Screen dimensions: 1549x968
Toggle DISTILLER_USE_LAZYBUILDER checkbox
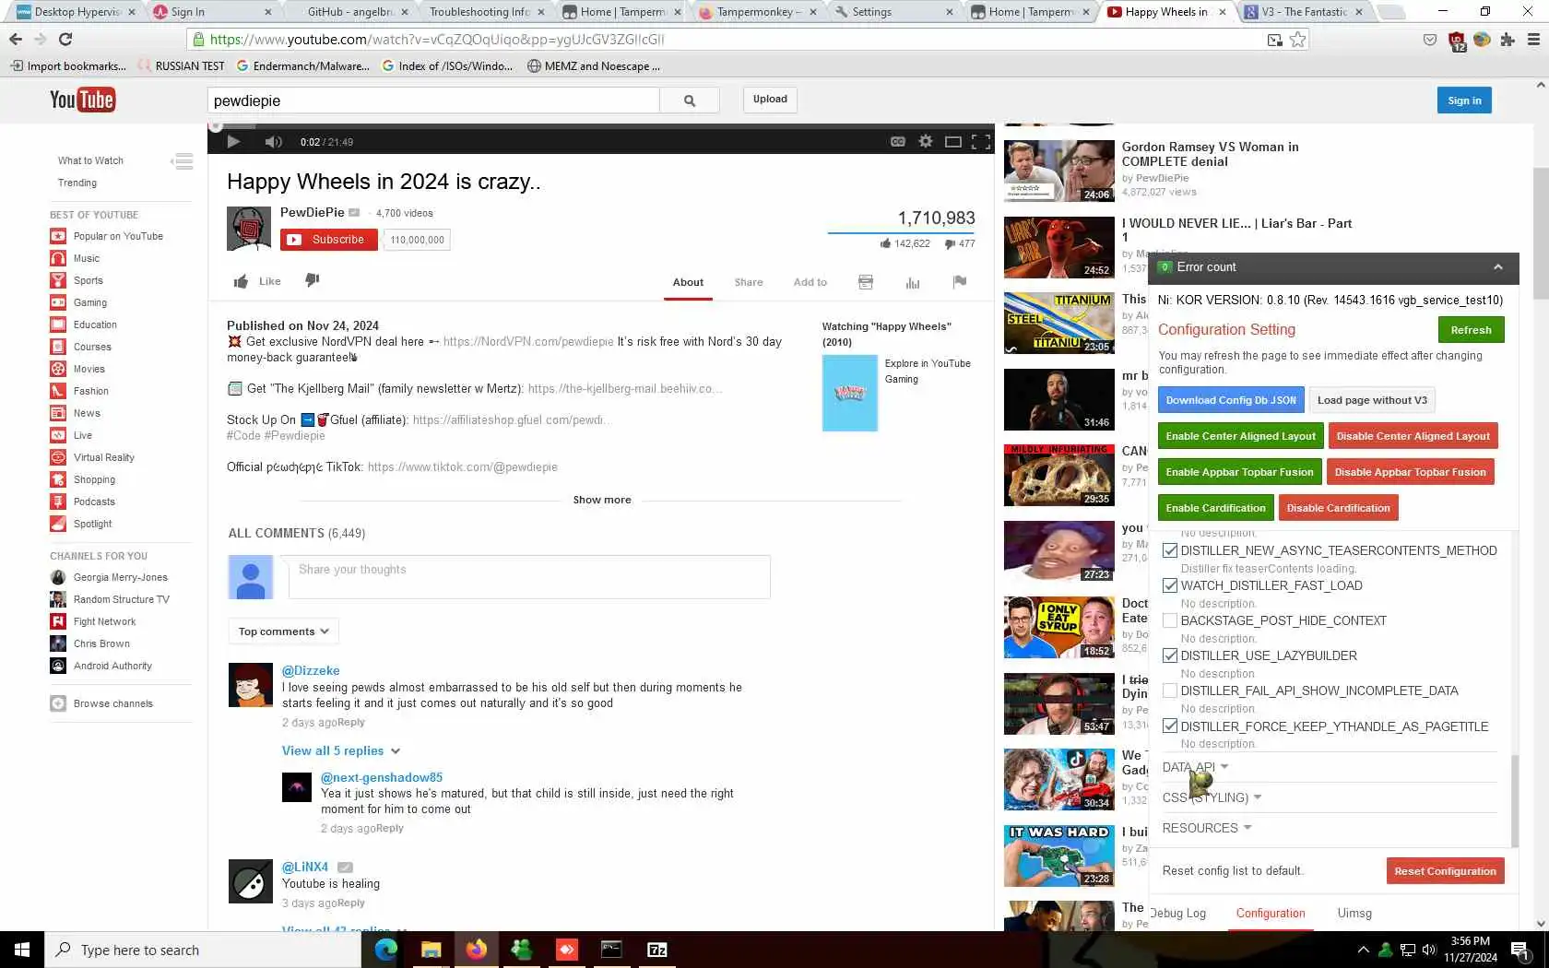[x=1170, y=655]
